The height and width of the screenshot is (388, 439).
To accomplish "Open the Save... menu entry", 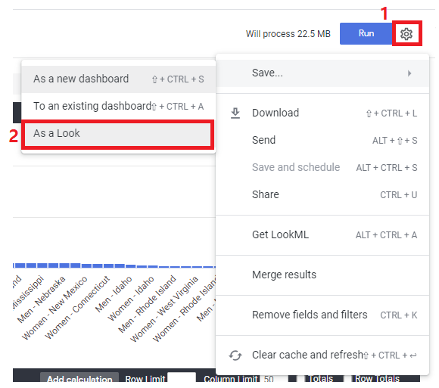I will 322,73.
